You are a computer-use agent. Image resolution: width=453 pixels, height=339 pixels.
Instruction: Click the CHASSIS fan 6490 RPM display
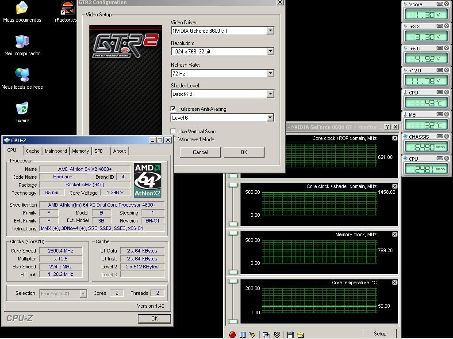[x=426, y=147]
